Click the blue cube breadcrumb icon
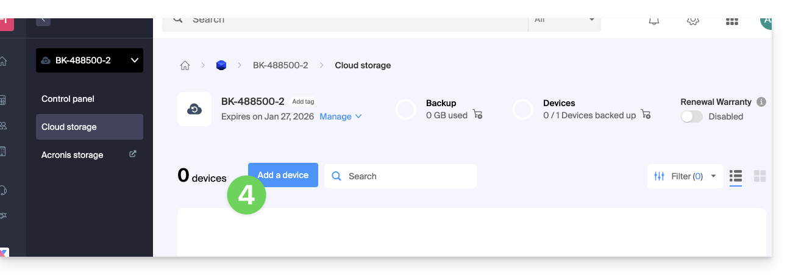The height and width of the screenshot is (275, 790). click(221, 65)
